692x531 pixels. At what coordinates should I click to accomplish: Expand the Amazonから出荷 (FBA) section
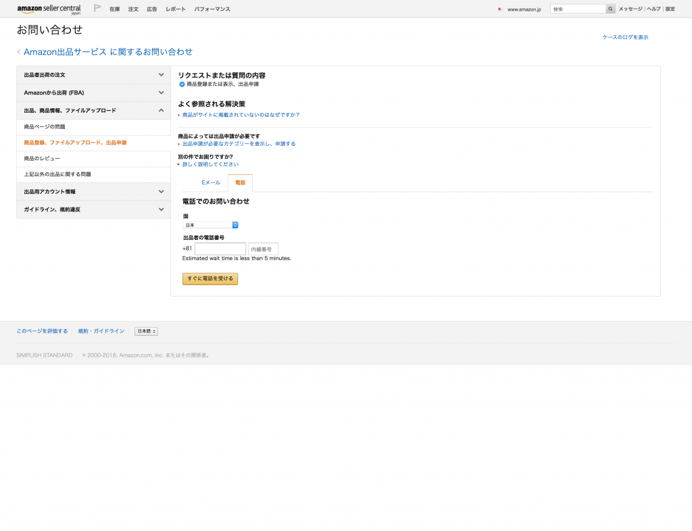pos(93,93)
